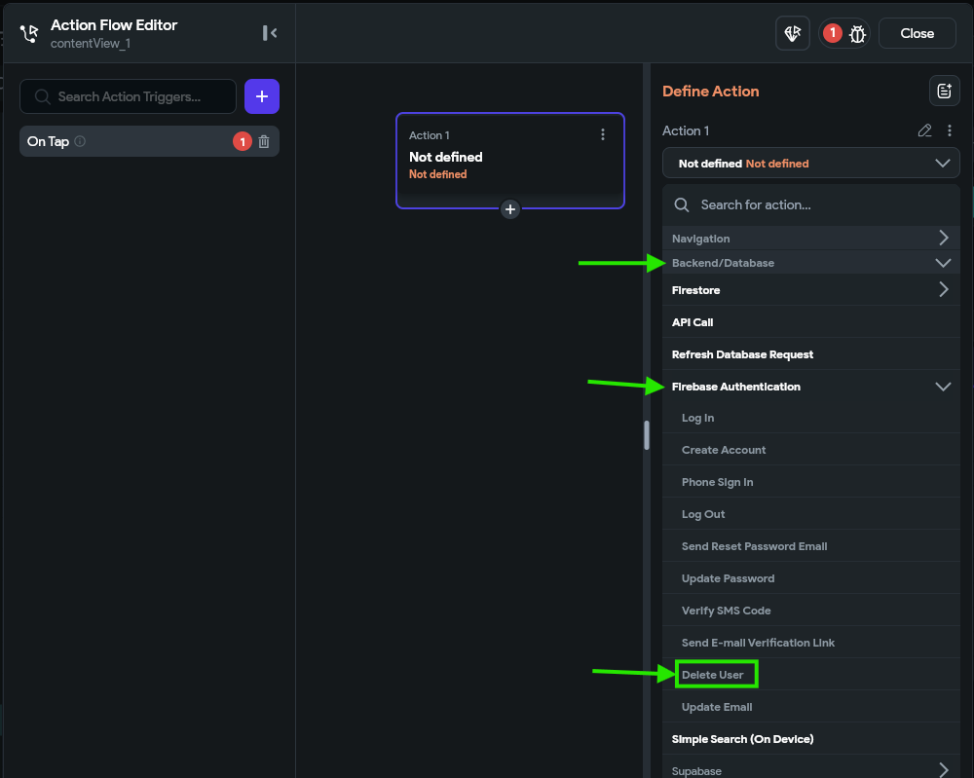Select the API Call action
The width and height of the screenshot is (974, 778).
(810, 322)
